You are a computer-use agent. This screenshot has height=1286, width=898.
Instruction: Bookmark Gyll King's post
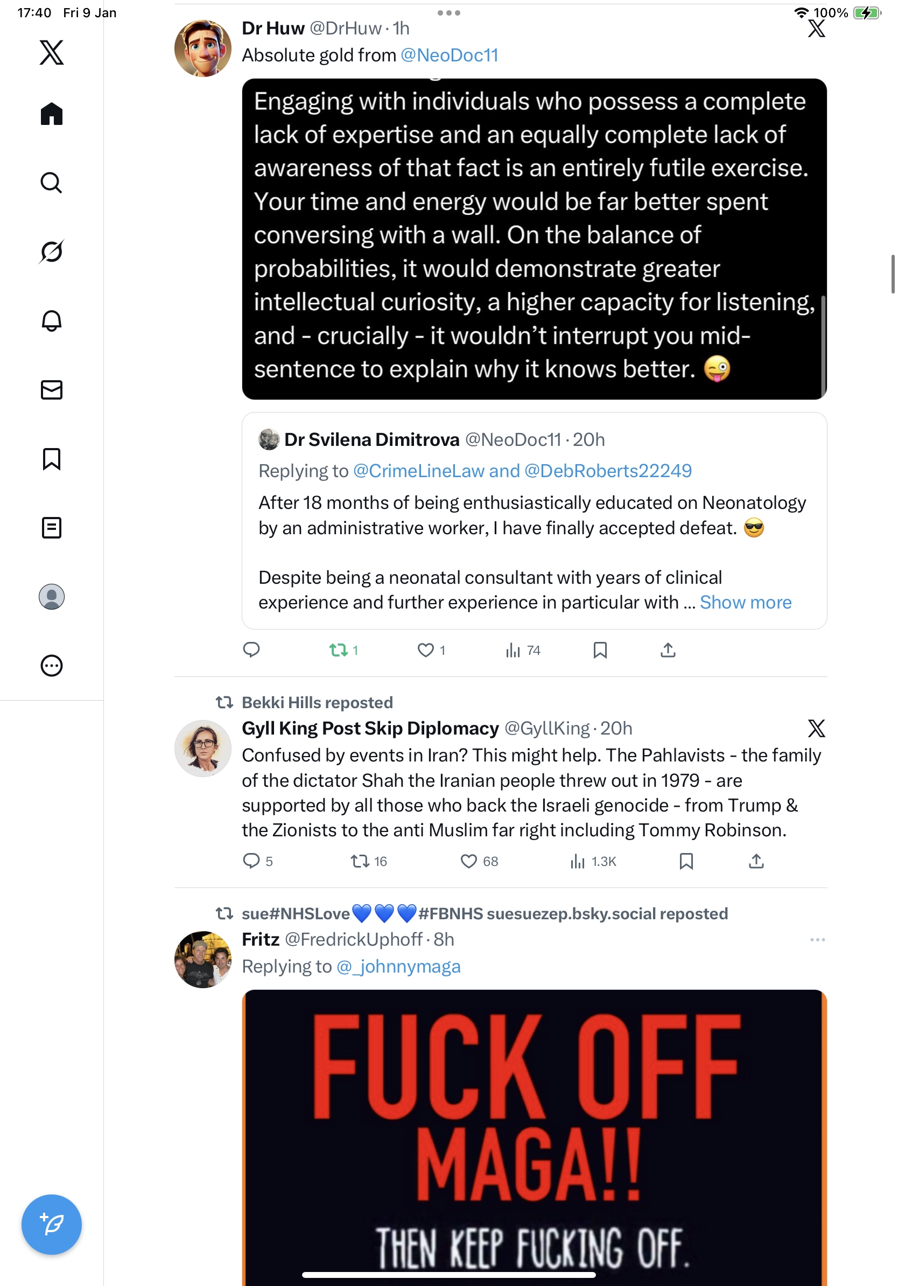coord(686,861)
